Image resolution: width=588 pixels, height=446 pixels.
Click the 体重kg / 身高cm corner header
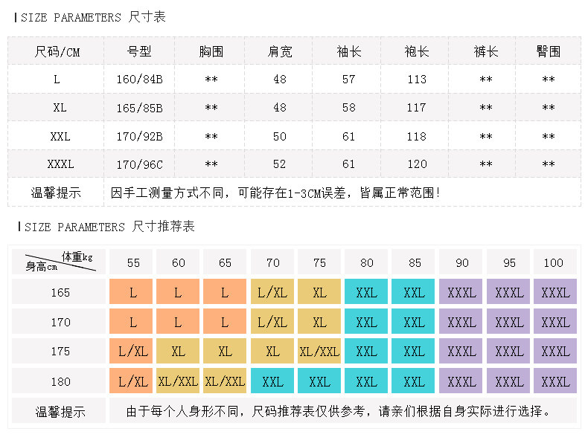[59, 262]
